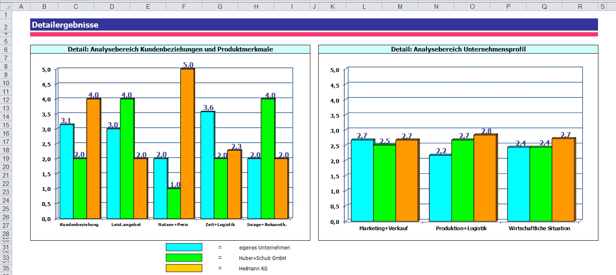The height and width of the screenshot is (275, 616).
Task: Click the orange Produktion+Logistik bar
Action: pyautogui.click(x=485, y=178)
